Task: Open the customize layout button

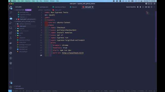Action: (x=154, y=4)
